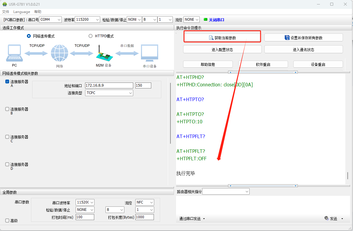Image resolution: width=353 pixels, height=231 pixels.
Task: Click the green serial port status indicator
Action: [206, 20]
